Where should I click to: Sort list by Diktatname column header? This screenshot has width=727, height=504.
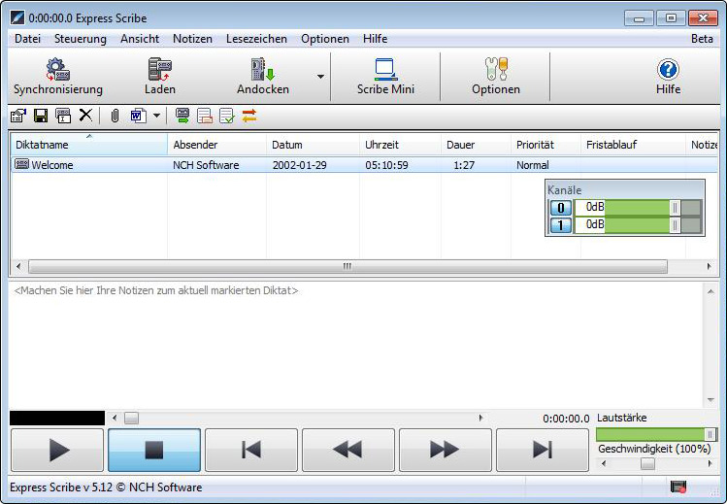[x=89, y=144]
